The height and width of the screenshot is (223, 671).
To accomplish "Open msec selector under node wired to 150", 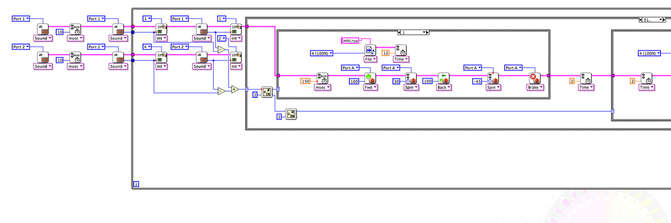I will pos(322,87).
